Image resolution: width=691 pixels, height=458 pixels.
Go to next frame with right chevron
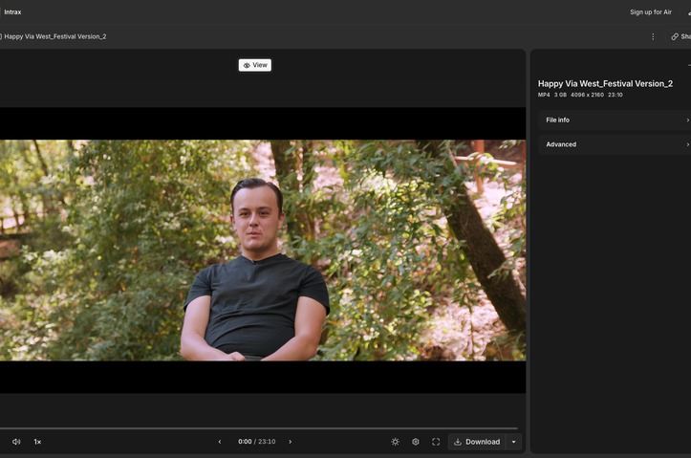(290, 442)
